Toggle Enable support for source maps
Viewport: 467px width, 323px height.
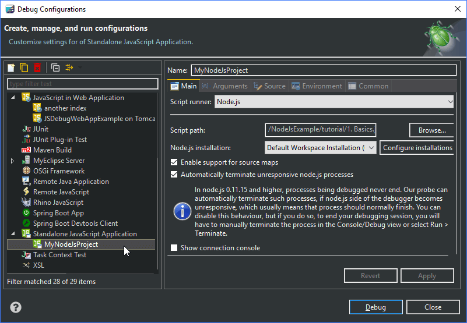click(174, 162)
